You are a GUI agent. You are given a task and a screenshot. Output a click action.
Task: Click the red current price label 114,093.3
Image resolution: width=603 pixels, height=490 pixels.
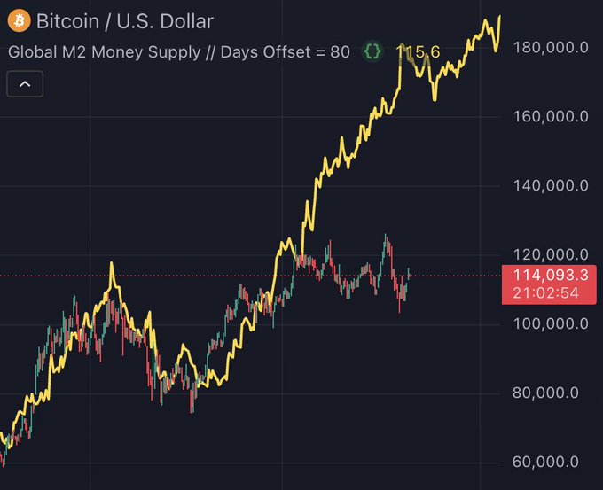click(550, 276)
